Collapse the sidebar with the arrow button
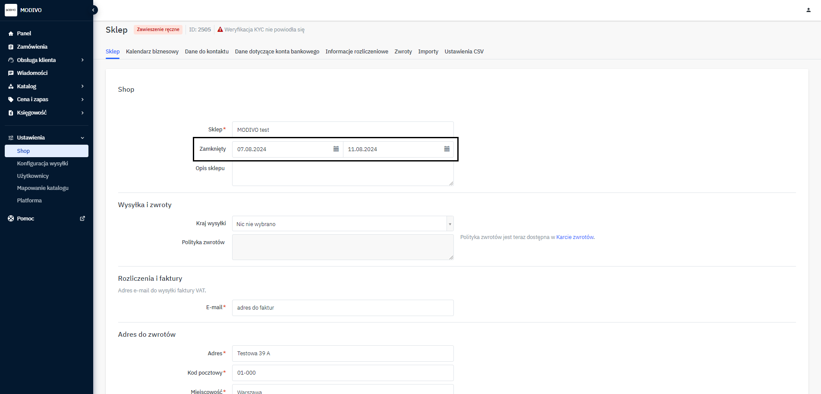Viewport: 821px width, 394px height. (x=93, y=10)
